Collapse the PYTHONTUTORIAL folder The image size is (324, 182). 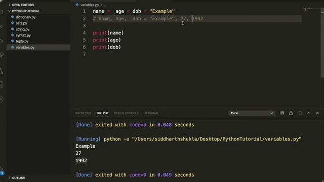point(25,11)
